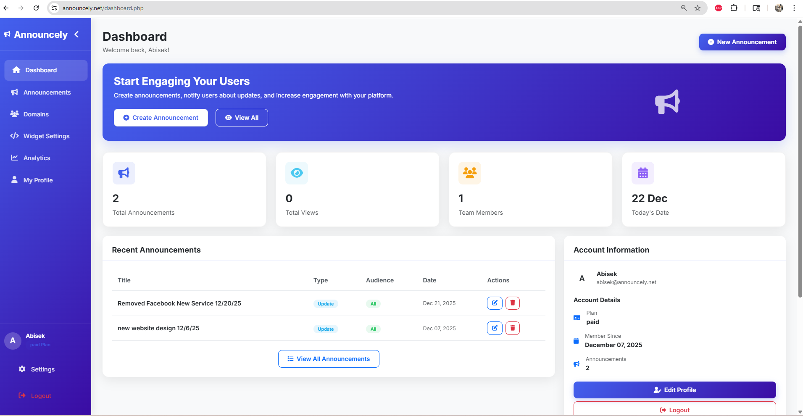Click the Plan card icon in Account Details
Viewport: 803px width, 416px height.
point(577,318)
